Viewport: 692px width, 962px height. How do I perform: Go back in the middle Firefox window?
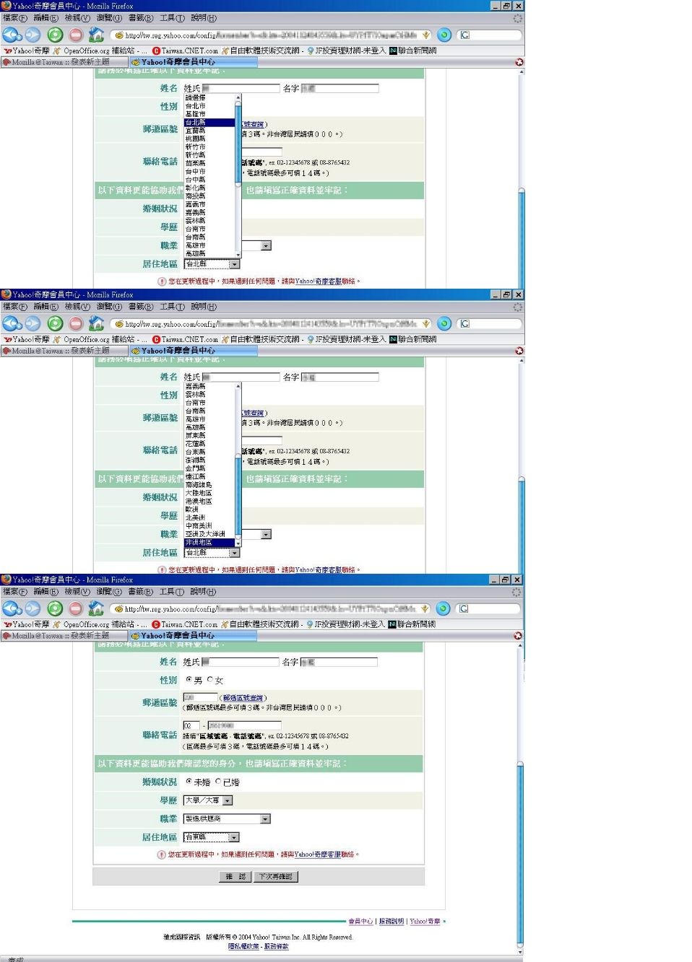point(11,323)
